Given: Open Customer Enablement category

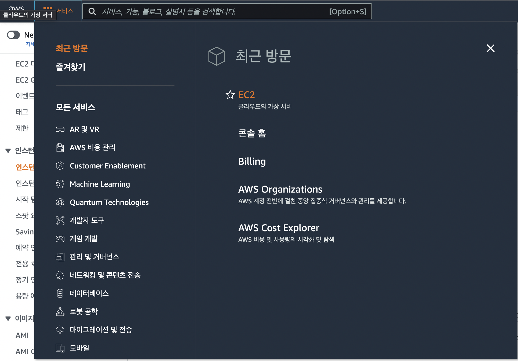Looking at the screenshot, I should (x=108, y=166).
